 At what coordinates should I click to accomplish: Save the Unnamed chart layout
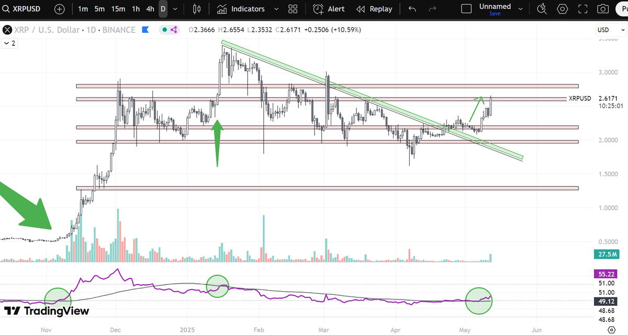(495, 14)
